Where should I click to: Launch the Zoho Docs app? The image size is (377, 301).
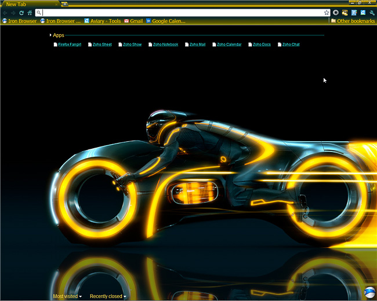pyautogui.click(x=259, y=45)
